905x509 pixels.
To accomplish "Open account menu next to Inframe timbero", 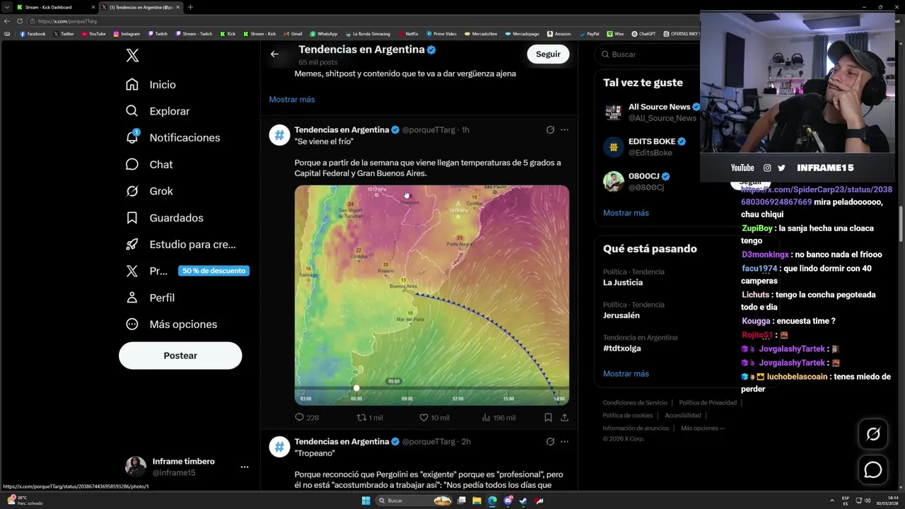I will click(244, 467).
